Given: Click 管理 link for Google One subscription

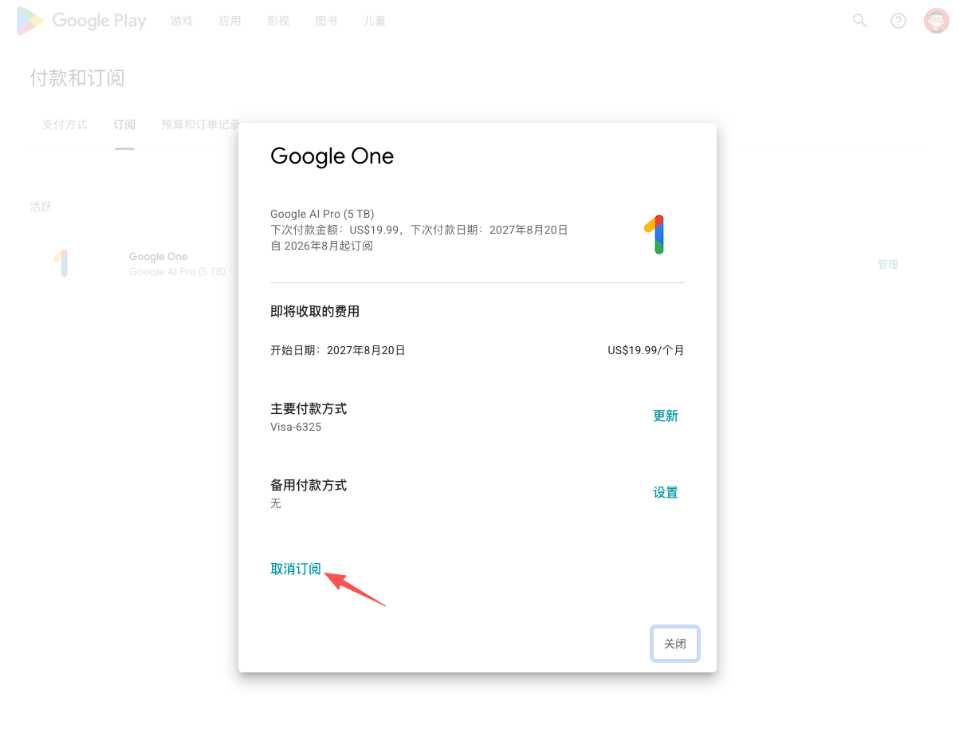Looking at the screenshot, I should pyautogui.click(x=888, y=264).
